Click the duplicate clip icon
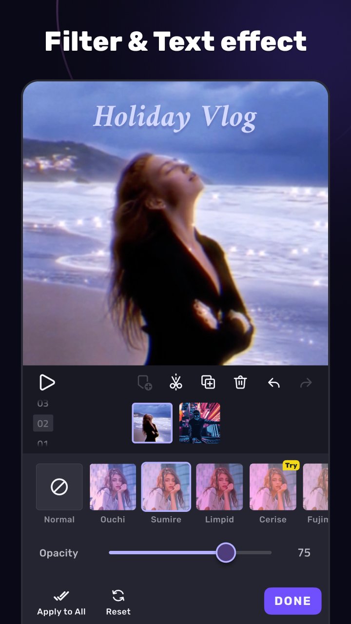 point(208,382)
